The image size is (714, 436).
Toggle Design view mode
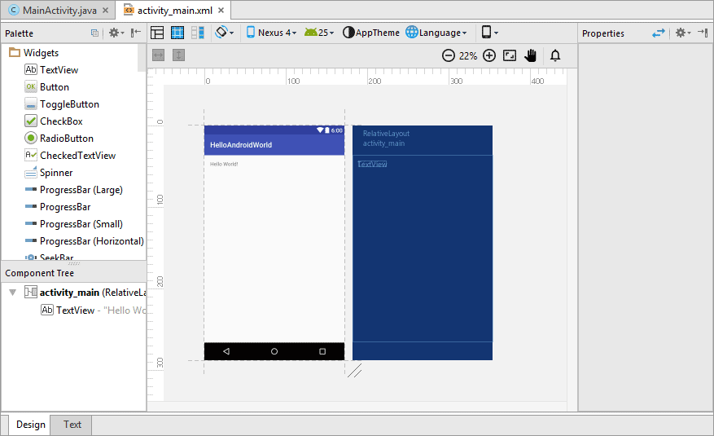[x=157, y=33]
